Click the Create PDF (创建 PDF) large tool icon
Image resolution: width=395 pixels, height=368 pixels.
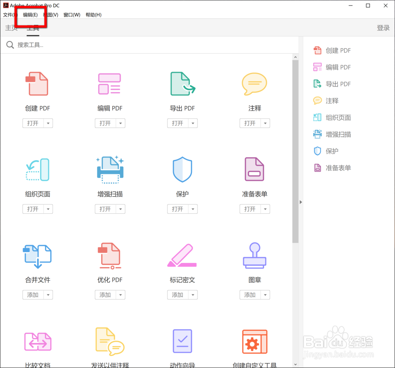[37, 84]
